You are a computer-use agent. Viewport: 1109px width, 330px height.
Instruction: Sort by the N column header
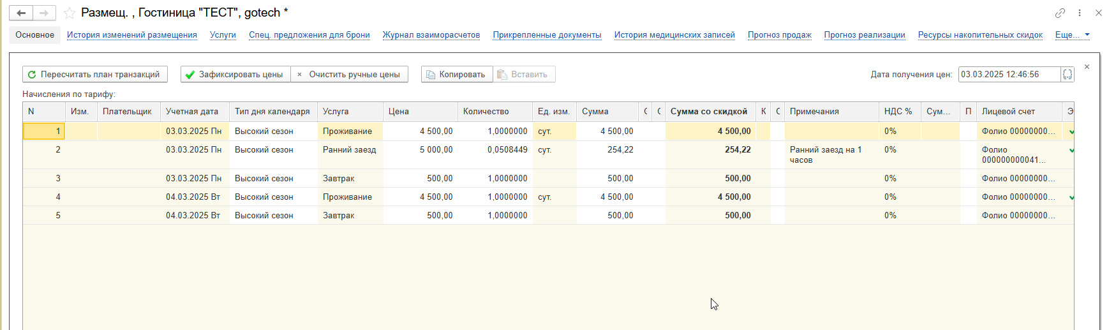44,112
